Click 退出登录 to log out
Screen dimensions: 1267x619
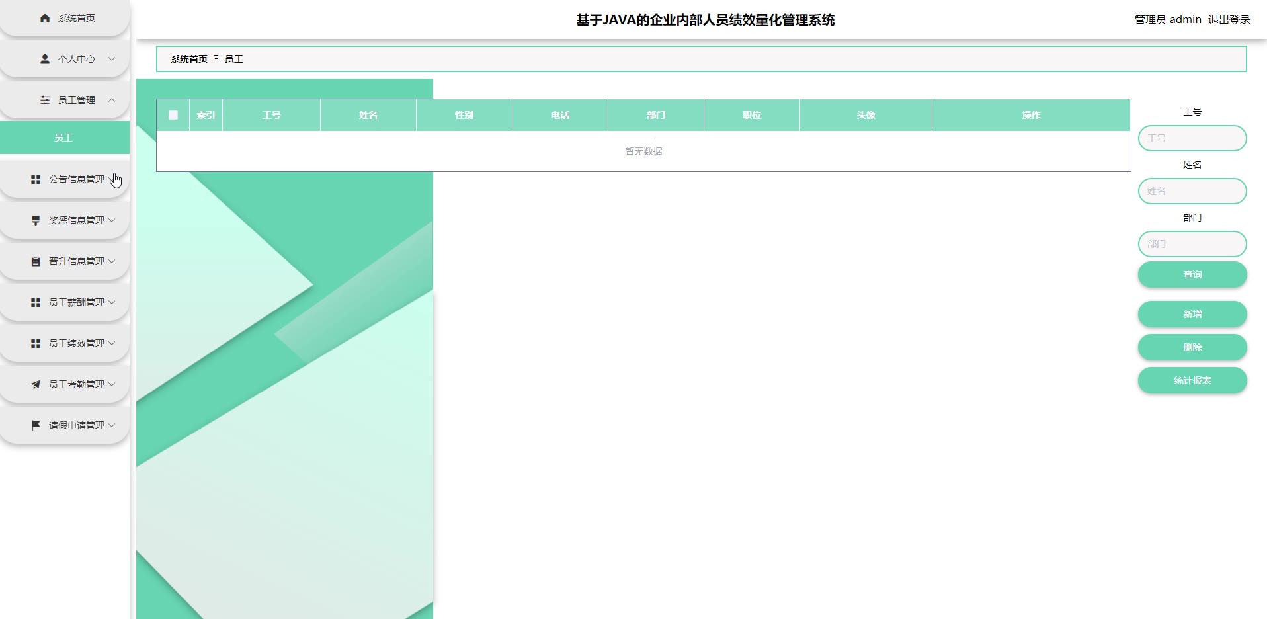(x=1229, y=20)
